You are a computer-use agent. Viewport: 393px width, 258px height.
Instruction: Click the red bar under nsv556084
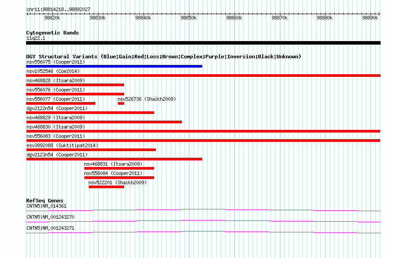click(x=119, y=178)
